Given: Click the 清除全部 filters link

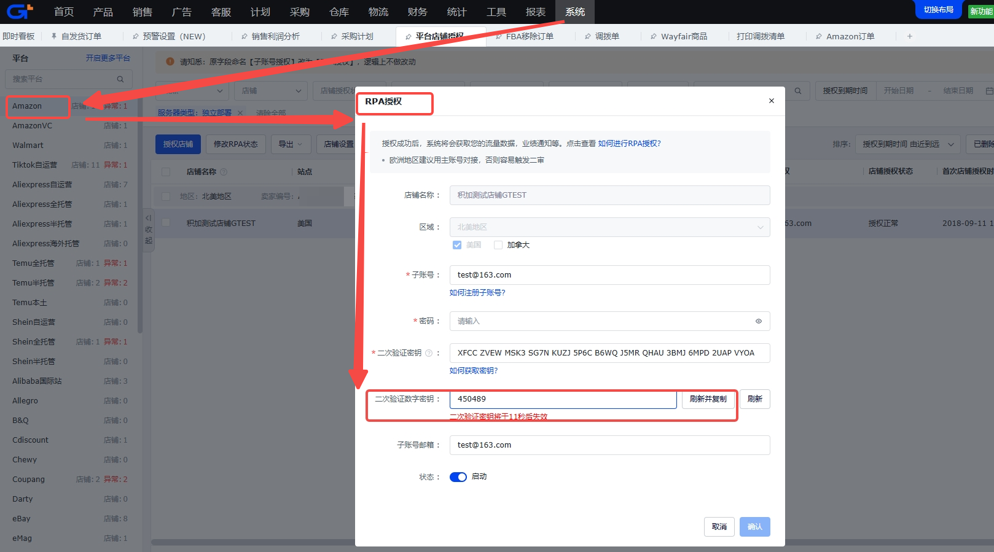Looking at the screenshot, I should 271,113.
